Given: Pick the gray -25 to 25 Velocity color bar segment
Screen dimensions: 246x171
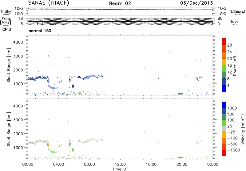Looking at the screenshot, I should [x=224, y=129].
